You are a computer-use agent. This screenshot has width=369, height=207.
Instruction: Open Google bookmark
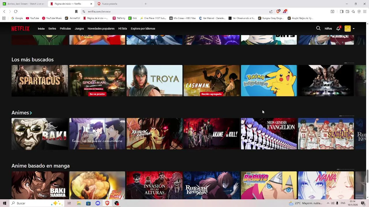17,18
